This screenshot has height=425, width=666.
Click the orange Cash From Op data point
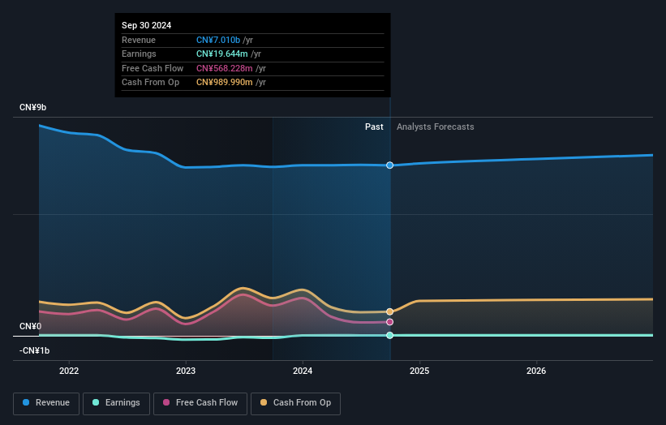click(x=389, y=311)
